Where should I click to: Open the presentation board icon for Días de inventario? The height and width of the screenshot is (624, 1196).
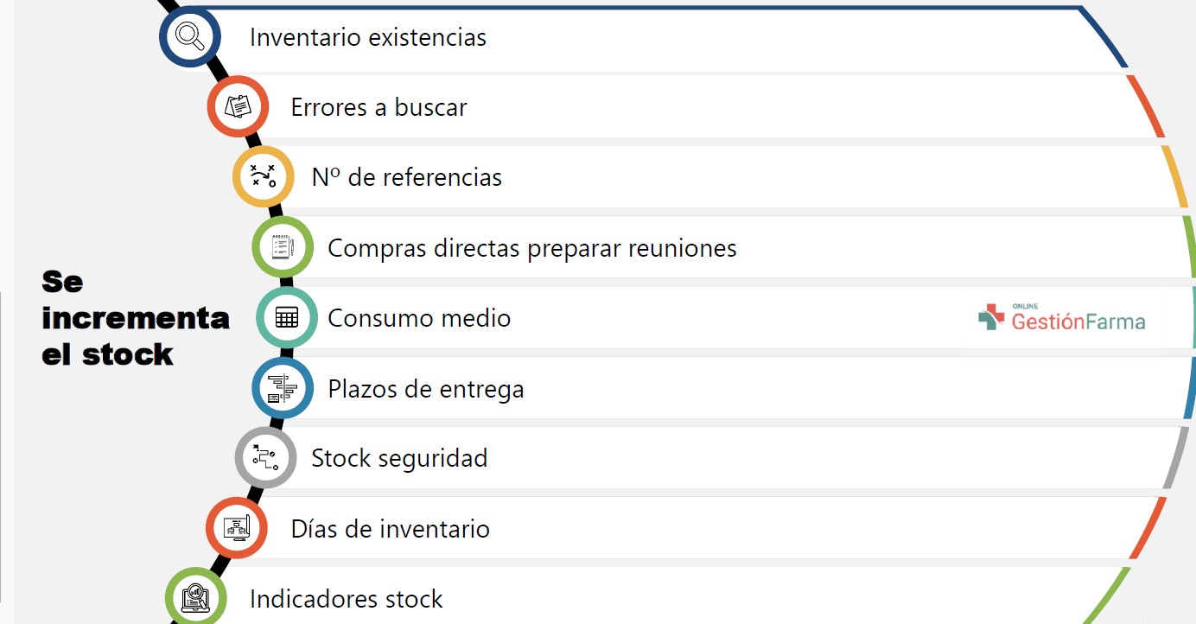coord(237,527)
